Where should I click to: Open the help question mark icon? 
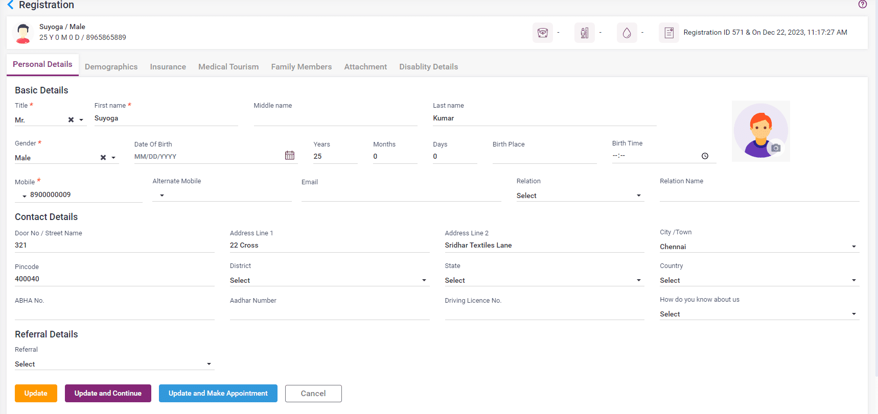863,4
